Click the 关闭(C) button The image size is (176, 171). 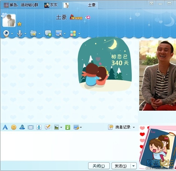(x=99, y=166)
